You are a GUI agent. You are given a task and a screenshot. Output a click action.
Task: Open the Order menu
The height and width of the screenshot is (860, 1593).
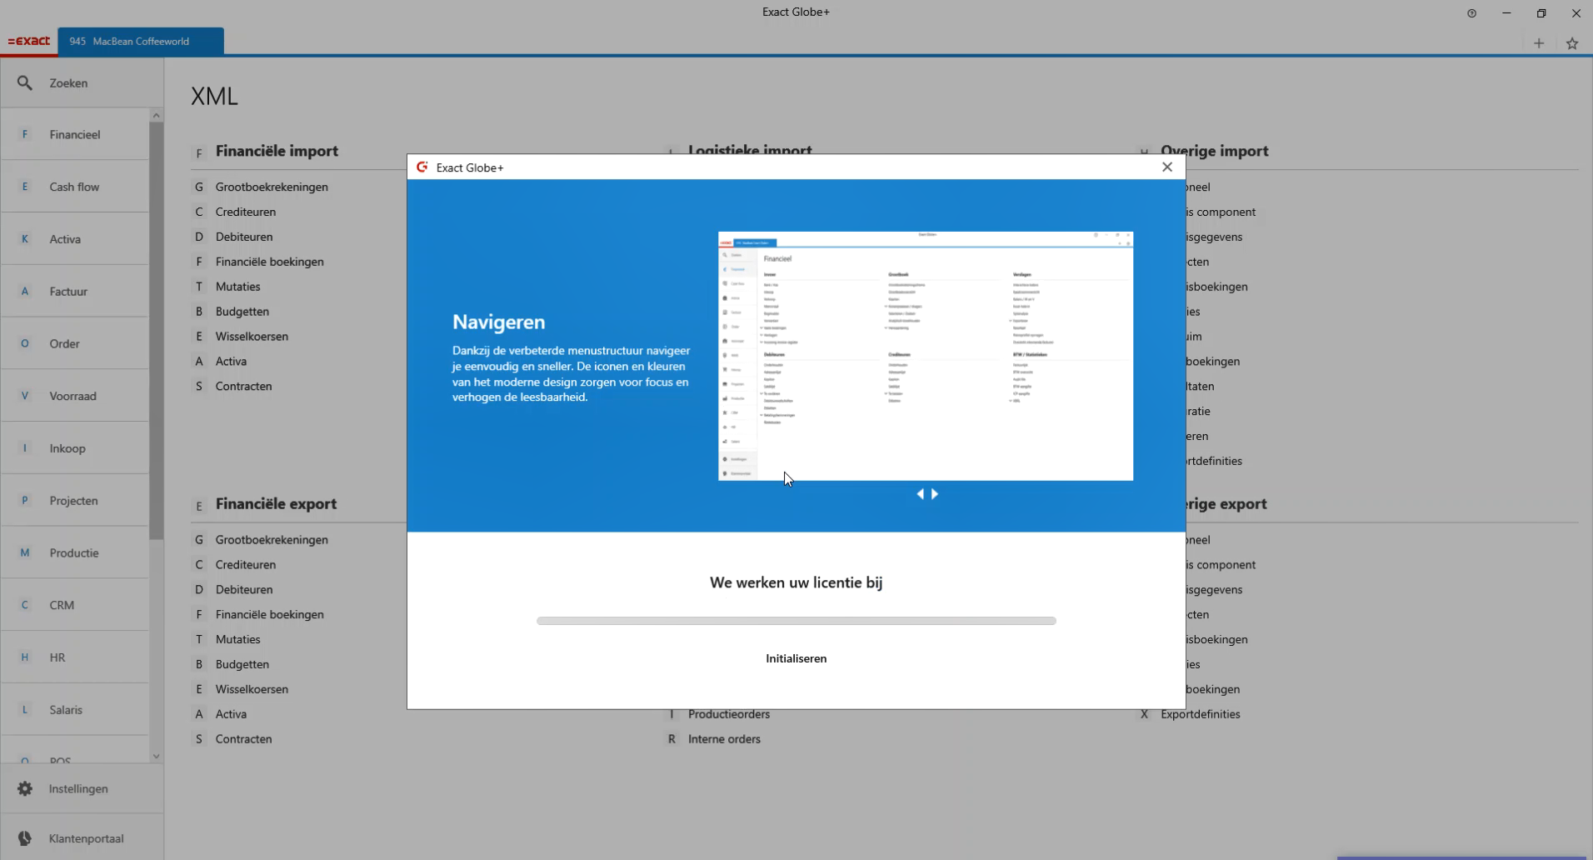(75, 343)
